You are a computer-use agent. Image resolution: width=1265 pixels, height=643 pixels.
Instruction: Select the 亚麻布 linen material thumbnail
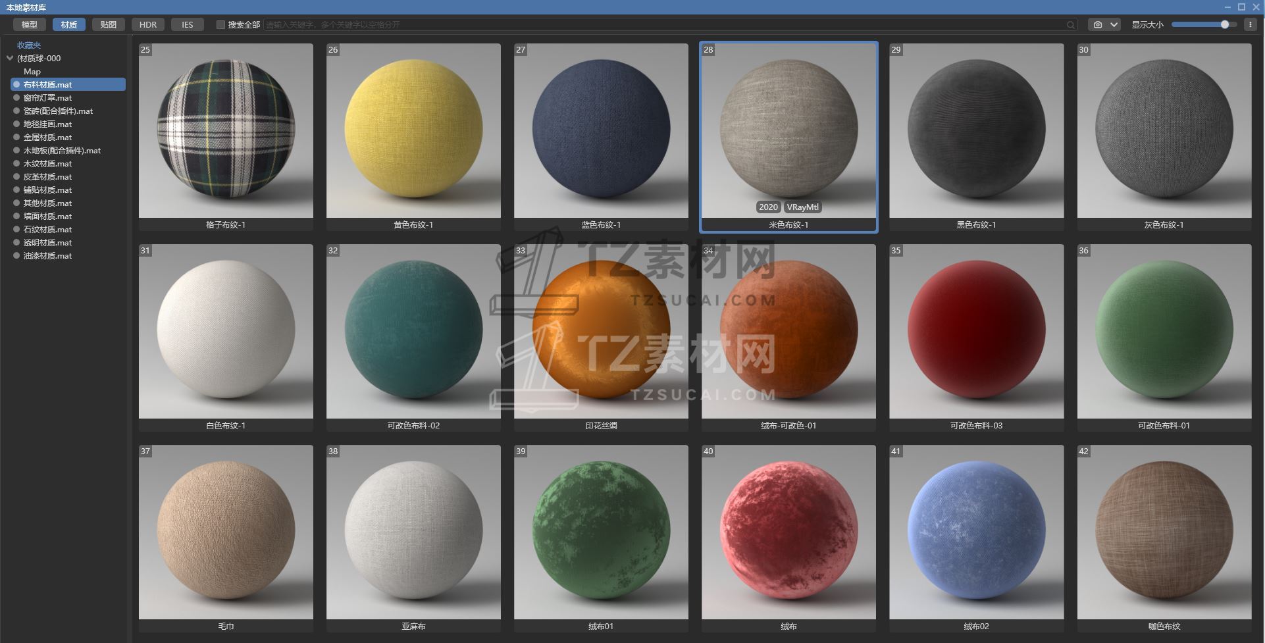click(413, 532)
